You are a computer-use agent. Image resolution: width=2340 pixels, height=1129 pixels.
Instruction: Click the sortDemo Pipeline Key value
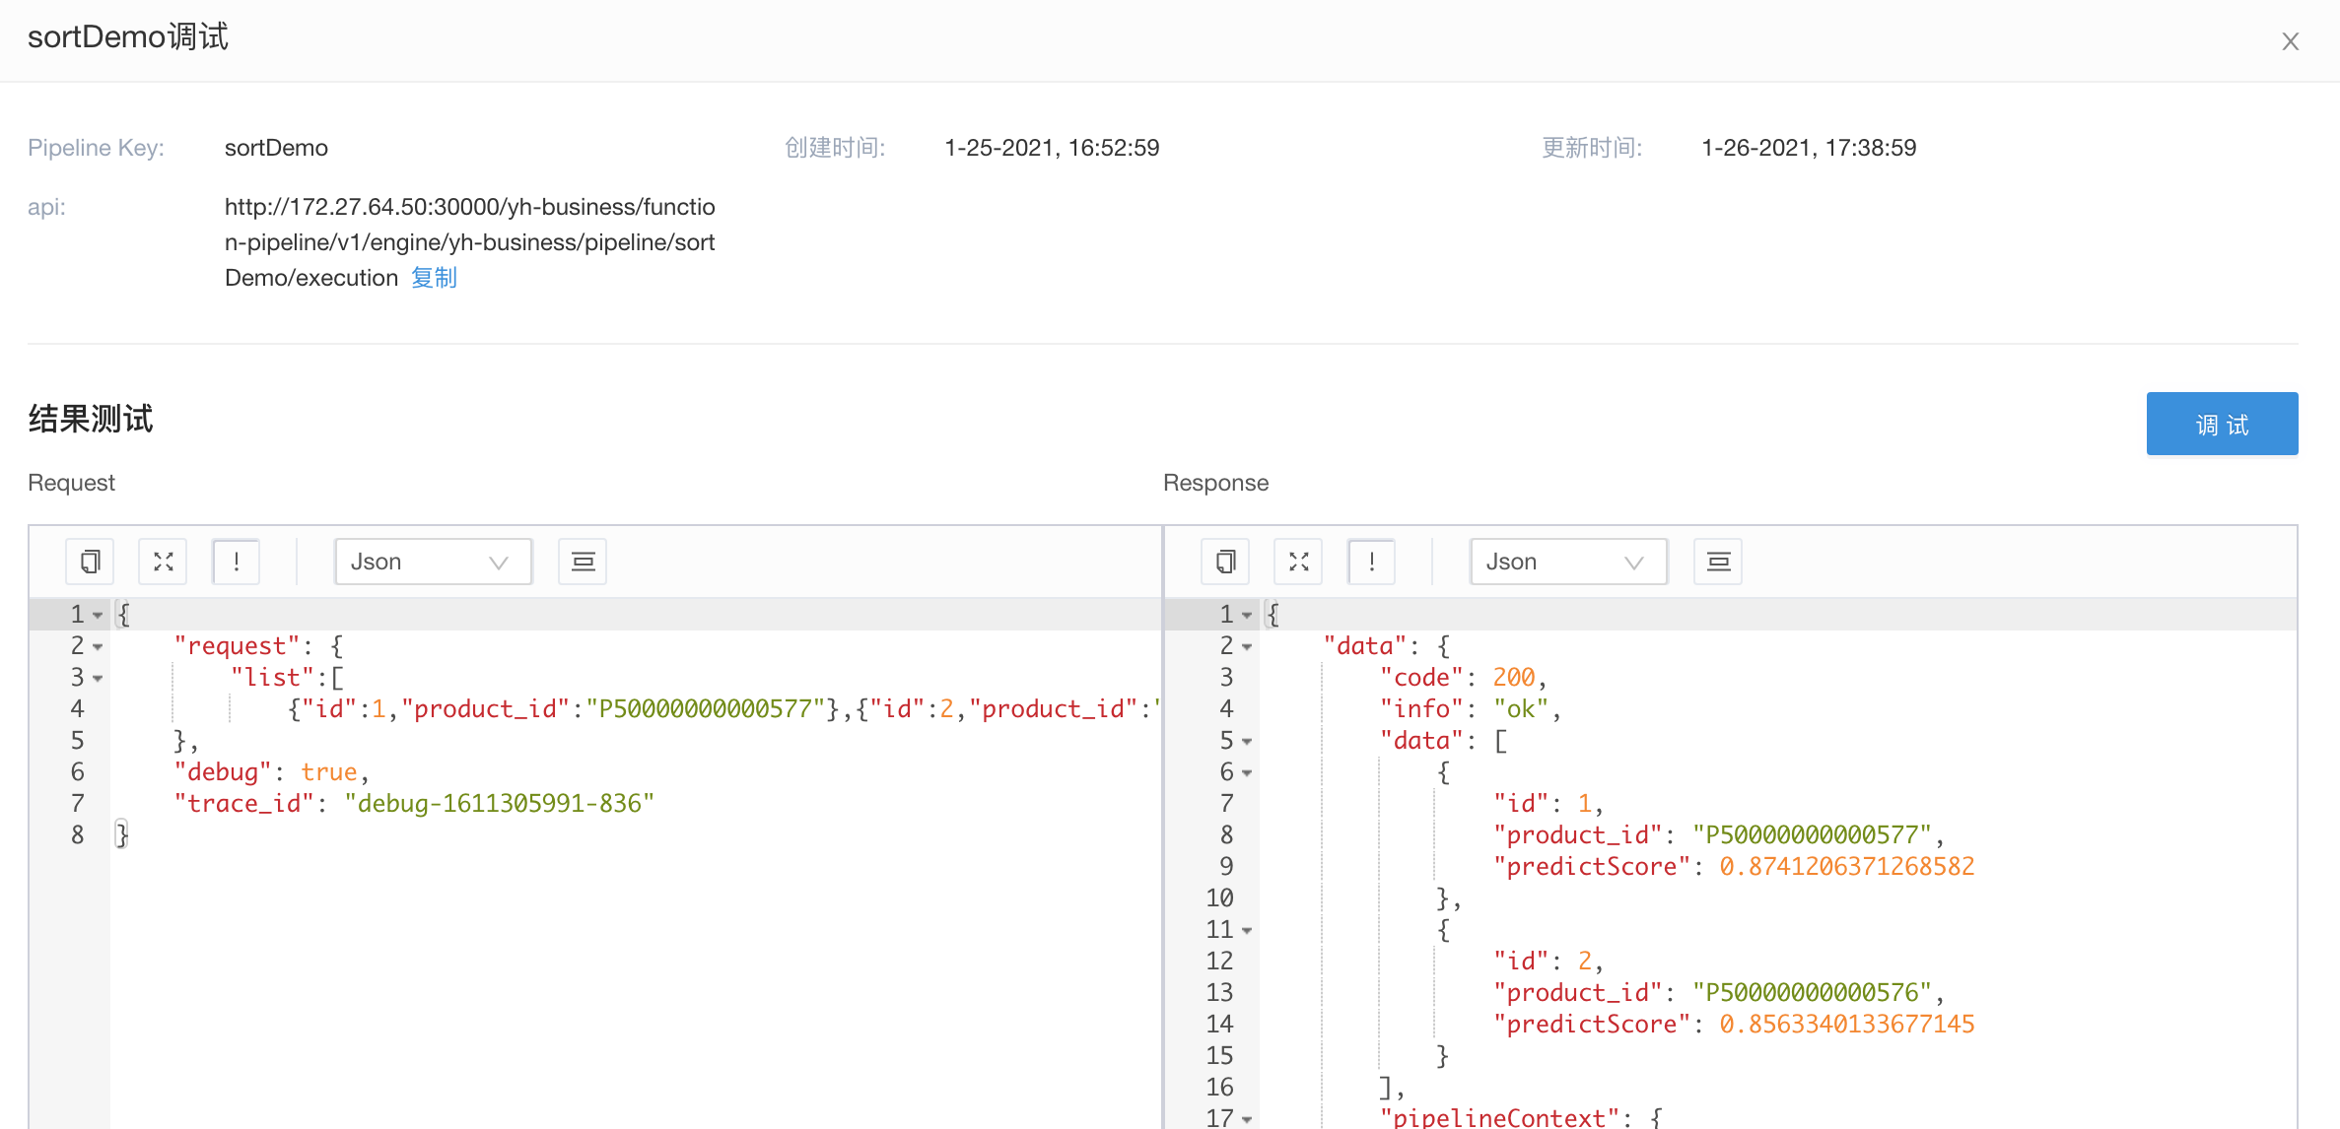276,148
